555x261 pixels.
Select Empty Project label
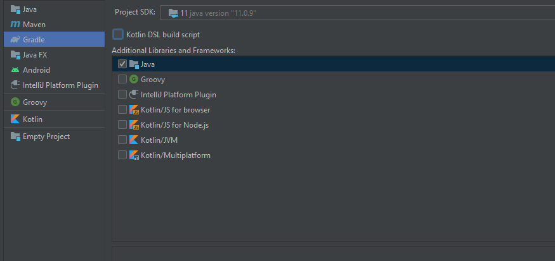click(x=46, y=137)
